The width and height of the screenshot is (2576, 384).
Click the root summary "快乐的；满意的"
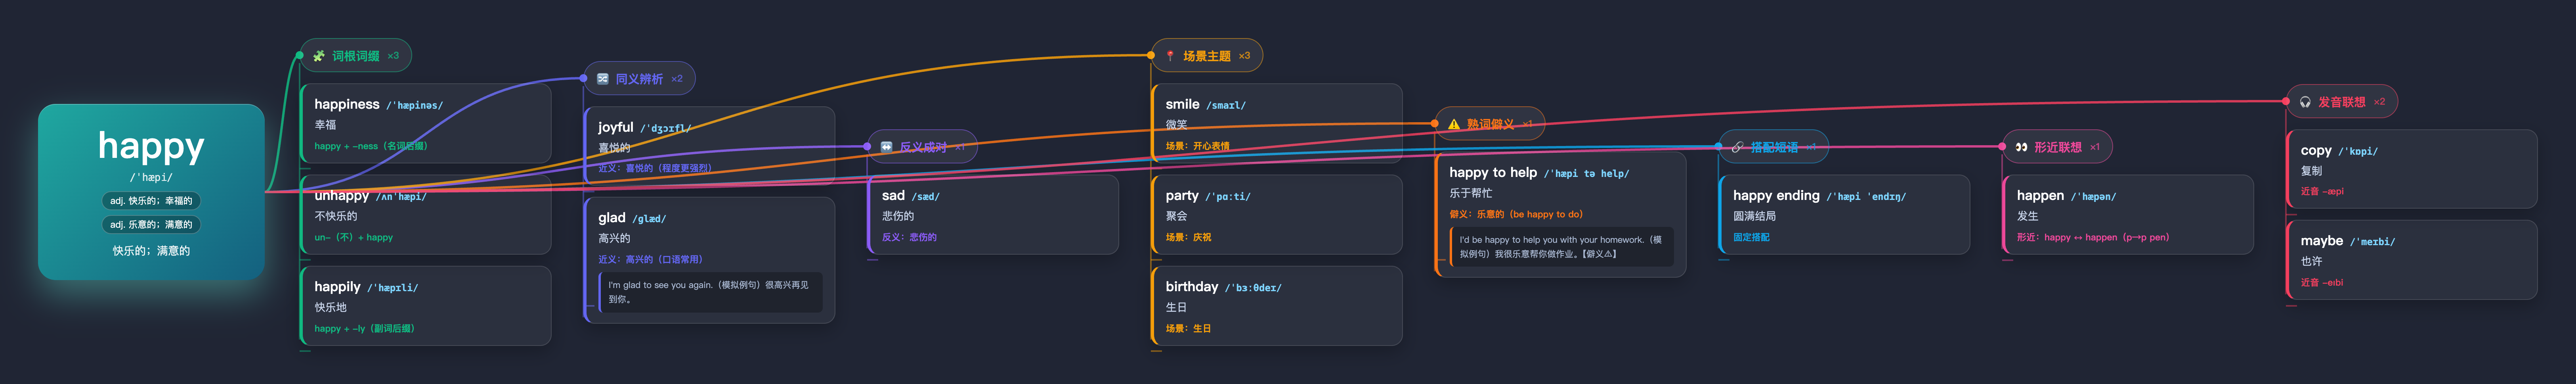tap(151, 251)
